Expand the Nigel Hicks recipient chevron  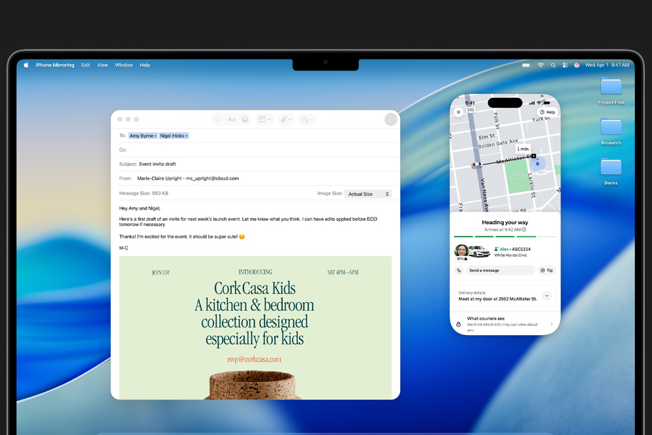[186, 136]
